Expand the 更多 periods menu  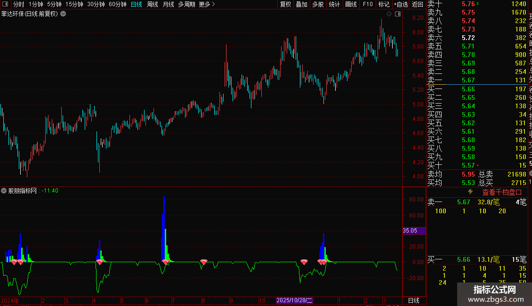point(207,4)
